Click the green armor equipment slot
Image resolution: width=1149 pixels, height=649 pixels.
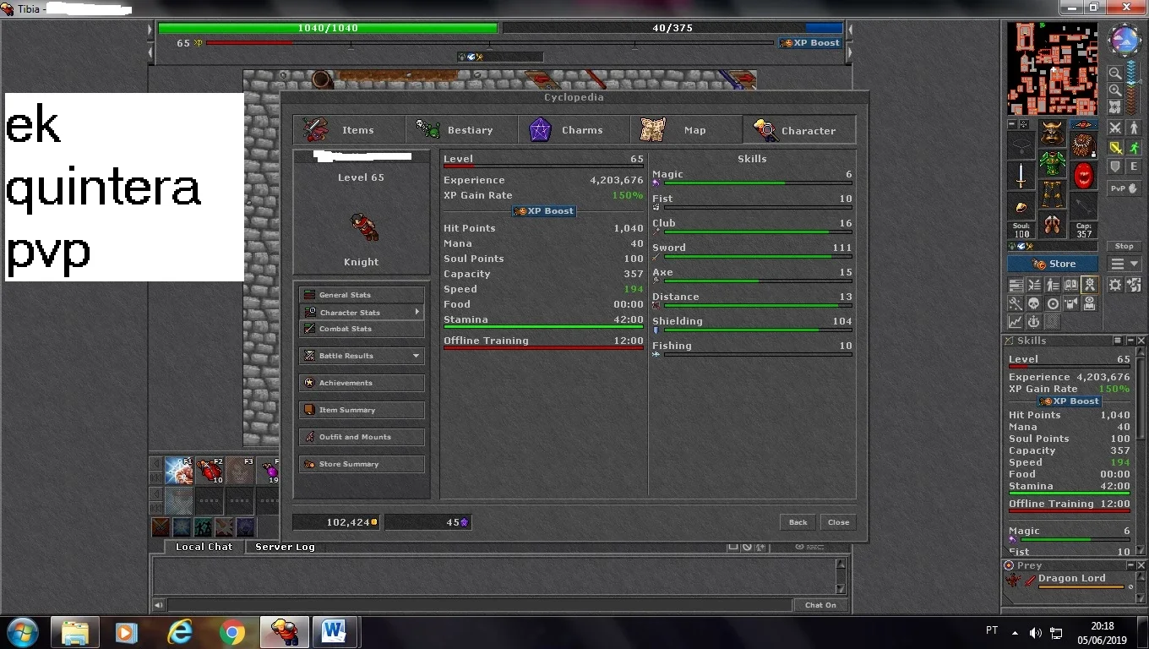pyautogui.click(x=1052, y=163)
